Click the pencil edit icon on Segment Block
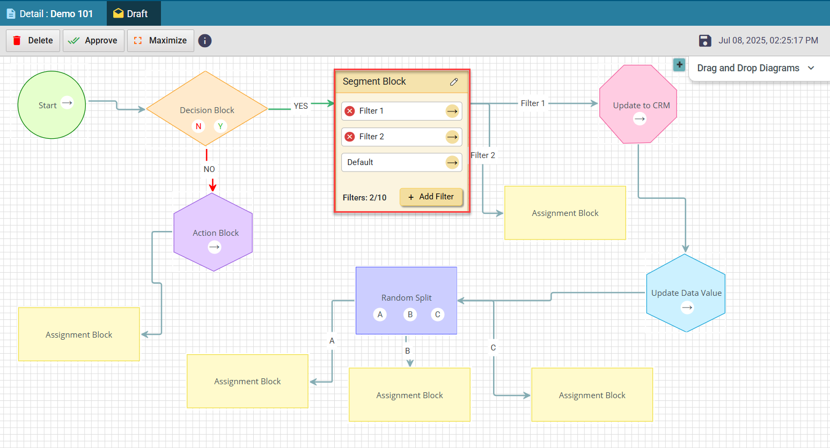 coord(454,82)
